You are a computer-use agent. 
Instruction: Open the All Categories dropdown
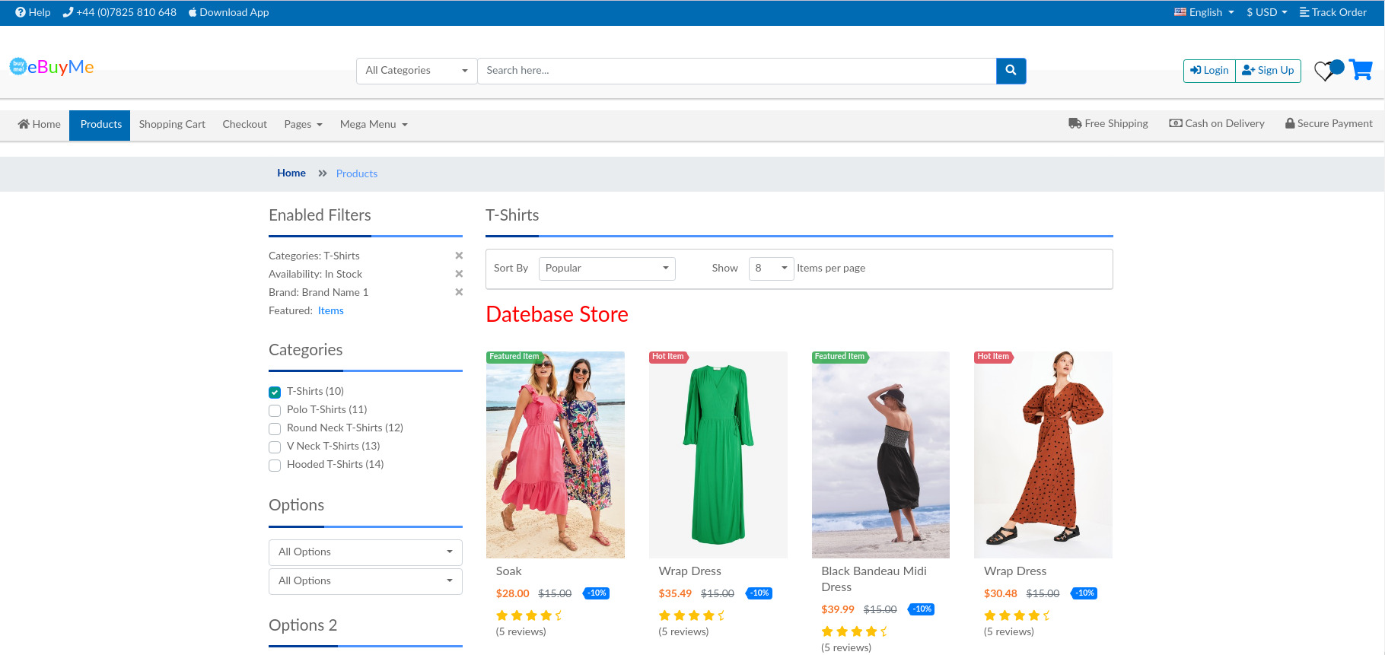coord(416,71)
